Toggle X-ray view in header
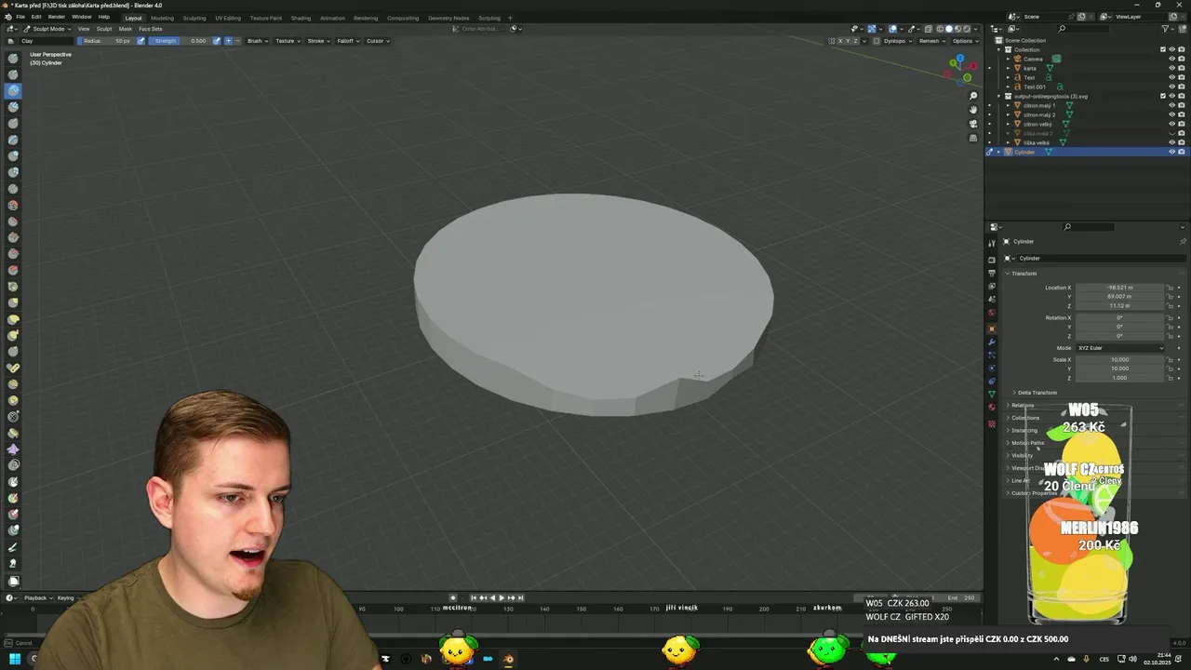The height and width of the screenshot is (670, 1191). [928, 29]
